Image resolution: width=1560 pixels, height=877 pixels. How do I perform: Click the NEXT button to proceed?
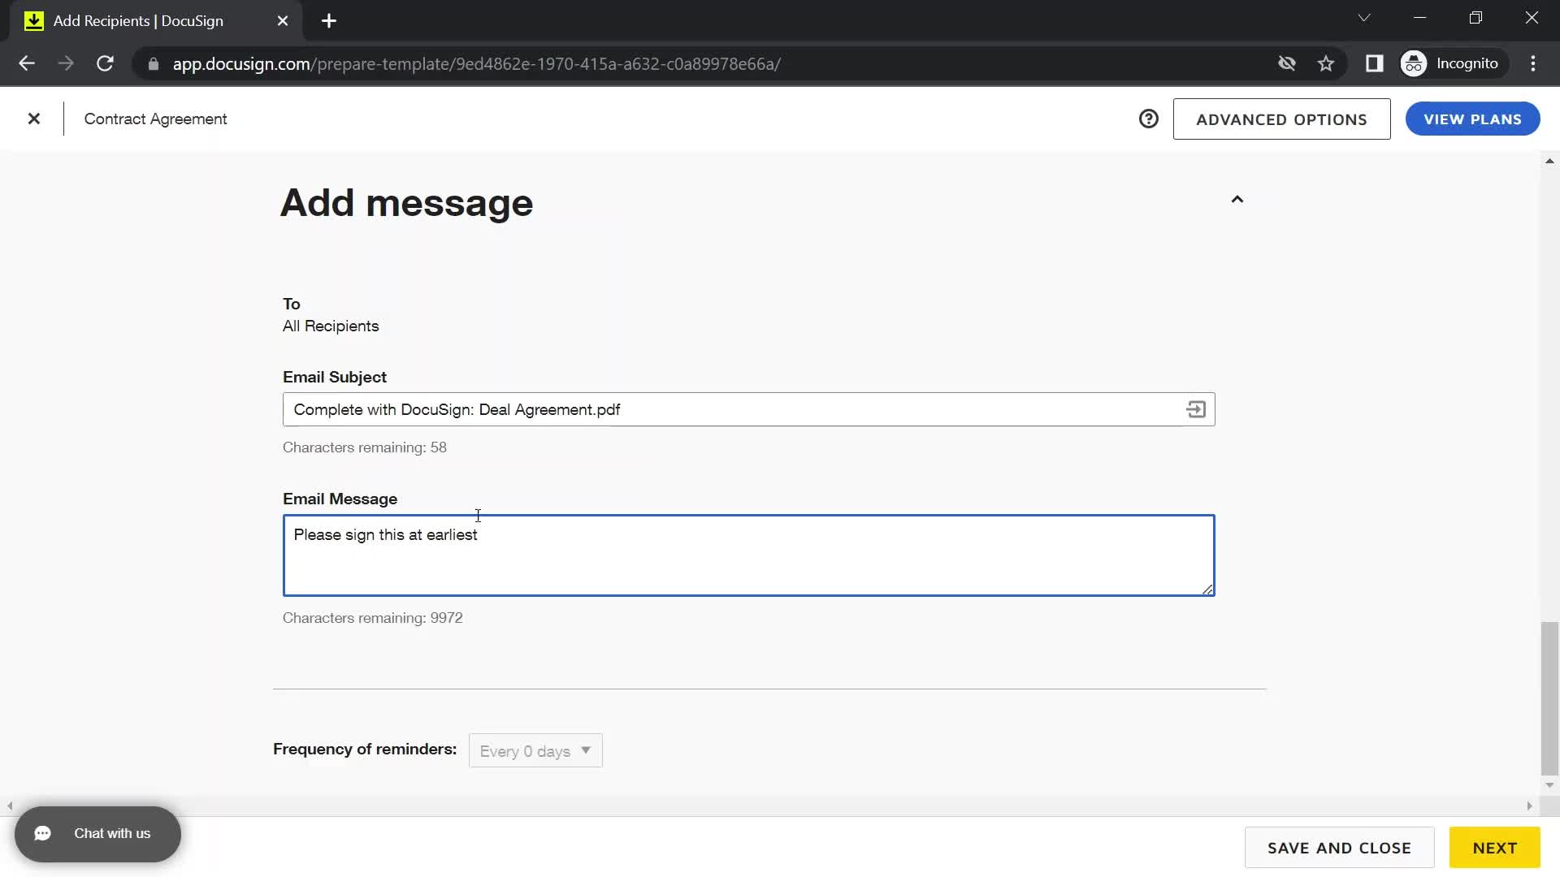(x=1496, y=847)
